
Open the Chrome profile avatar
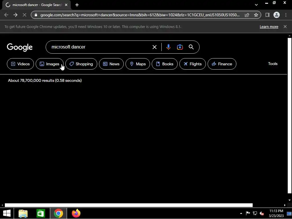(277, 15)
